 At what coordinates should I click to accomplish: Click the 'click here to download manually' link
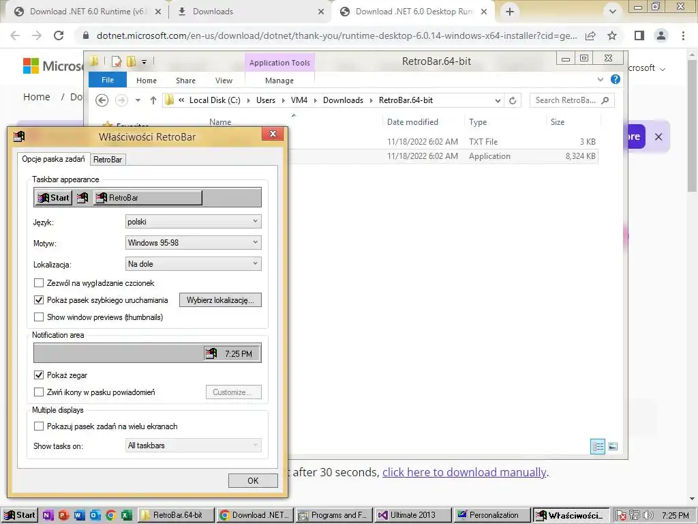coord(464,472)
